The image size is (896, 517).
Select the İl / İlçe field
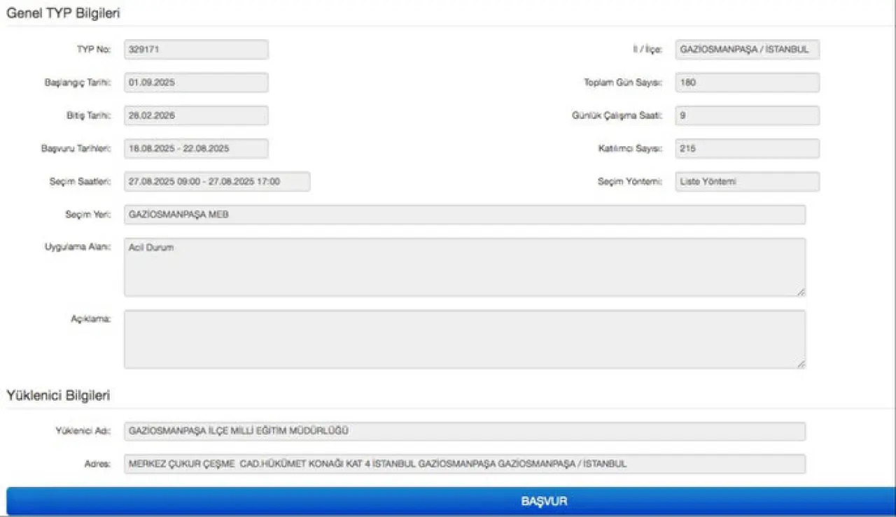tap(747, 50)
